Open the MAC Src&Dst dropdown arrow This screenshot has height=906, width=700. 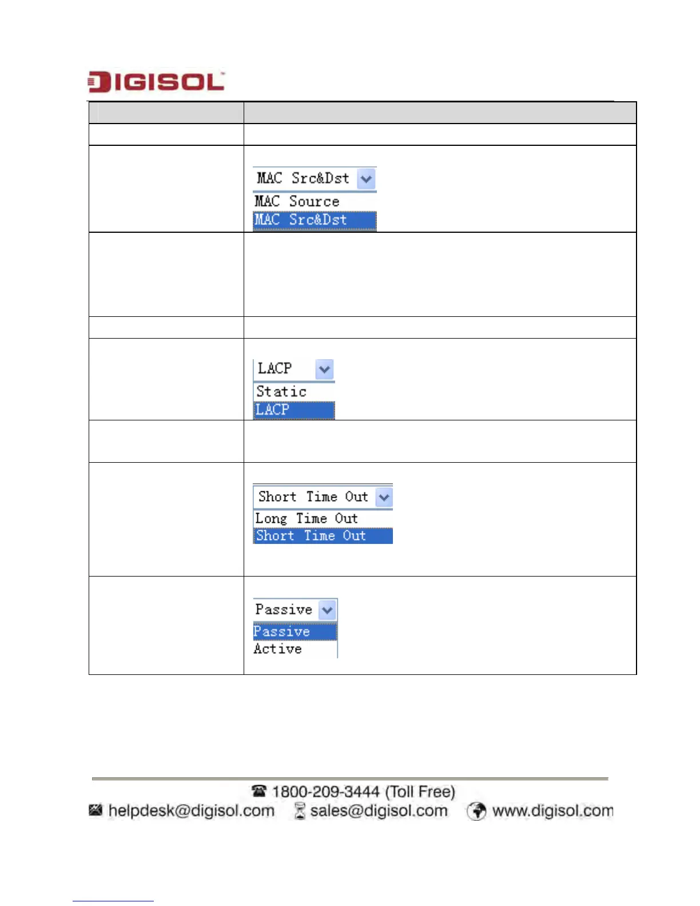366,179
